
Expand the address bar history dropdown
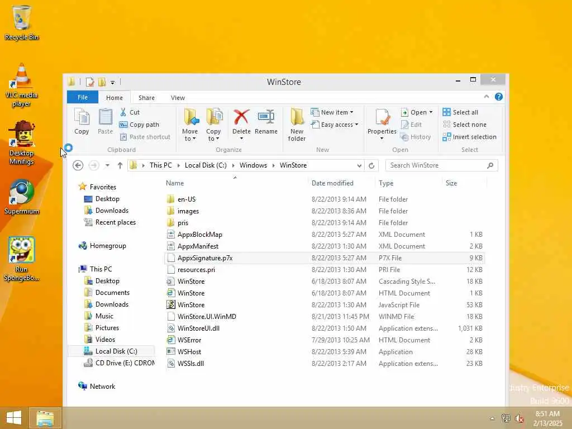pyautogui.click(x=359, y=165)
